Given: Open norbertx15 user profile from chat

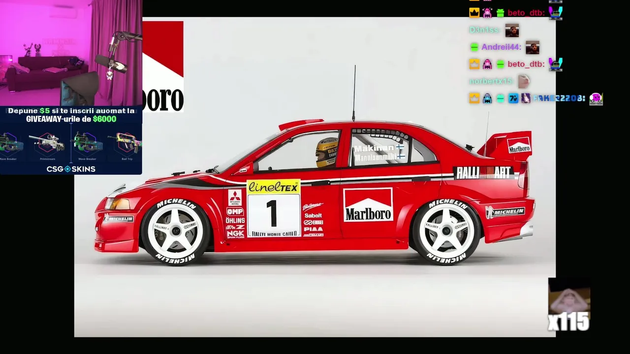Looking at the screenshot, I should 491,81.
